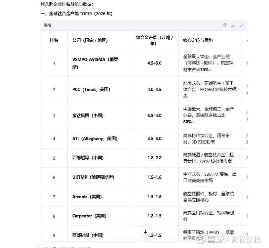Viewport: 269px width, 248px height.
Task: Click the message input field at bottom
Action: click(144, 245)
